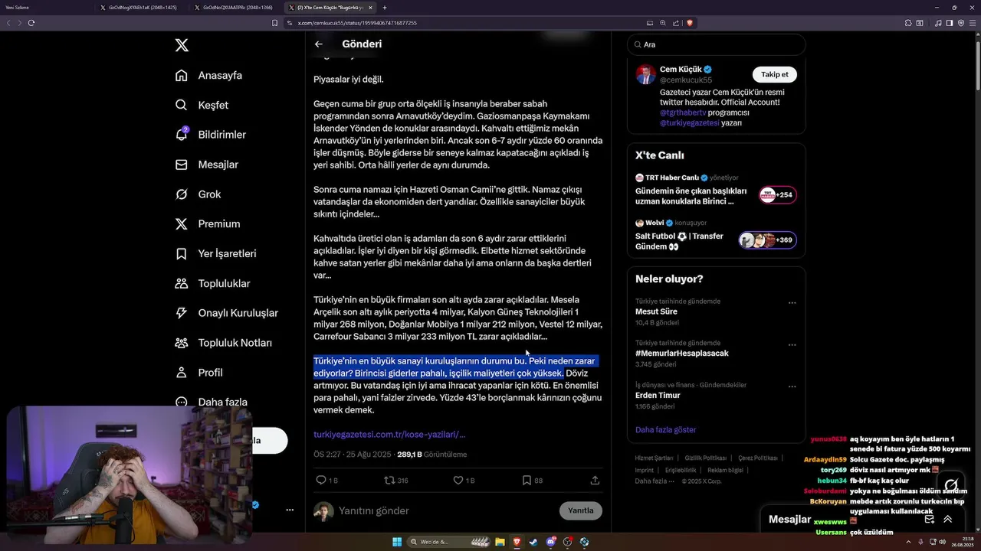The height and width of the screenshot is (551, 981).
Task: Reload the page with the refresh icon
Action: click(x=31, y=23)
